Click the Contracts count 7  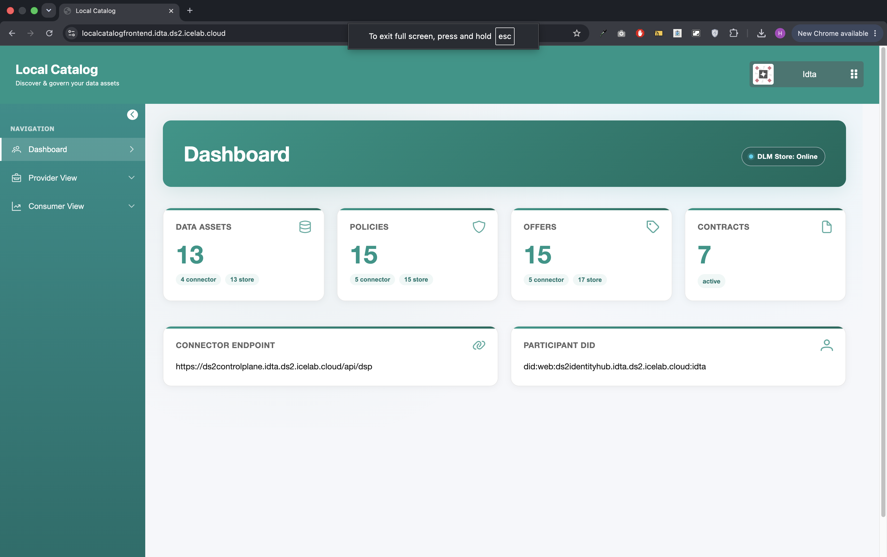pyautogui.click(x=704, y=255)
